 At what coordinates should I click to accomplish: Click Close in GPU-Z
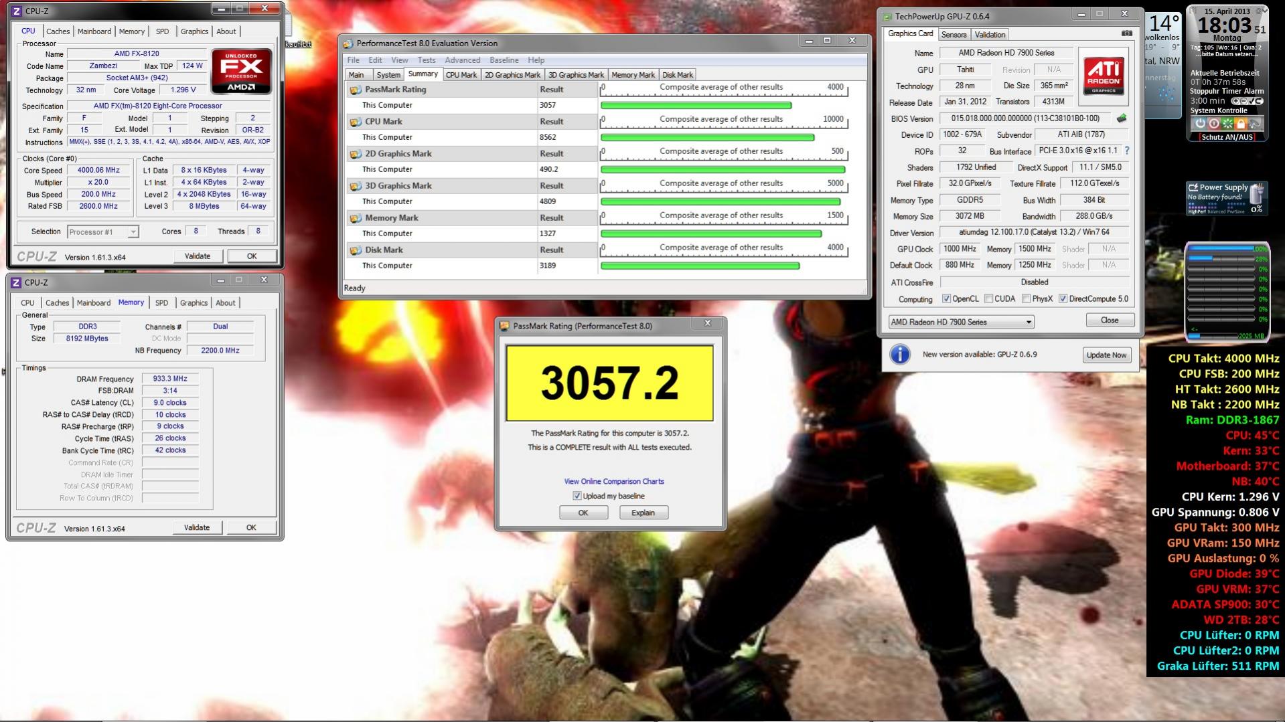tap(1110, 321)
